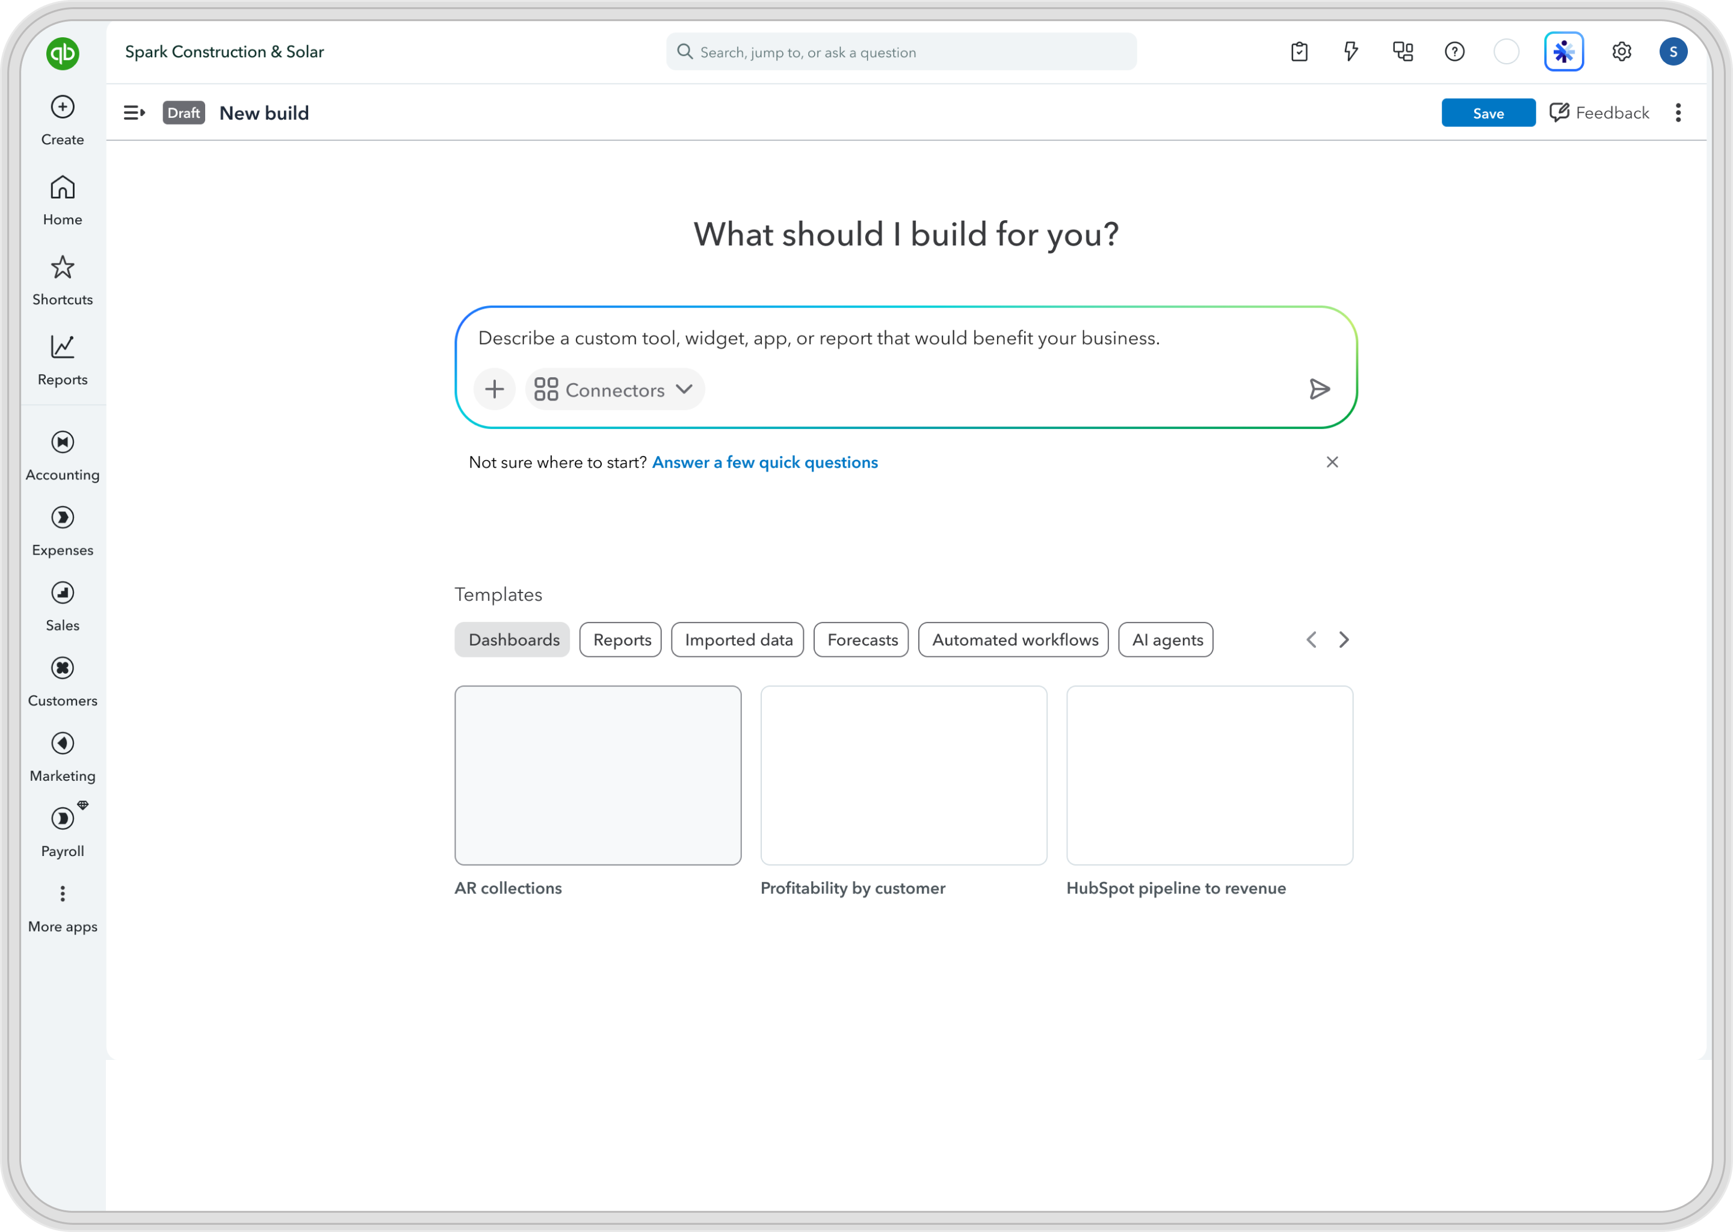Open Shortcuts star in the sidebar

(62, 280)
